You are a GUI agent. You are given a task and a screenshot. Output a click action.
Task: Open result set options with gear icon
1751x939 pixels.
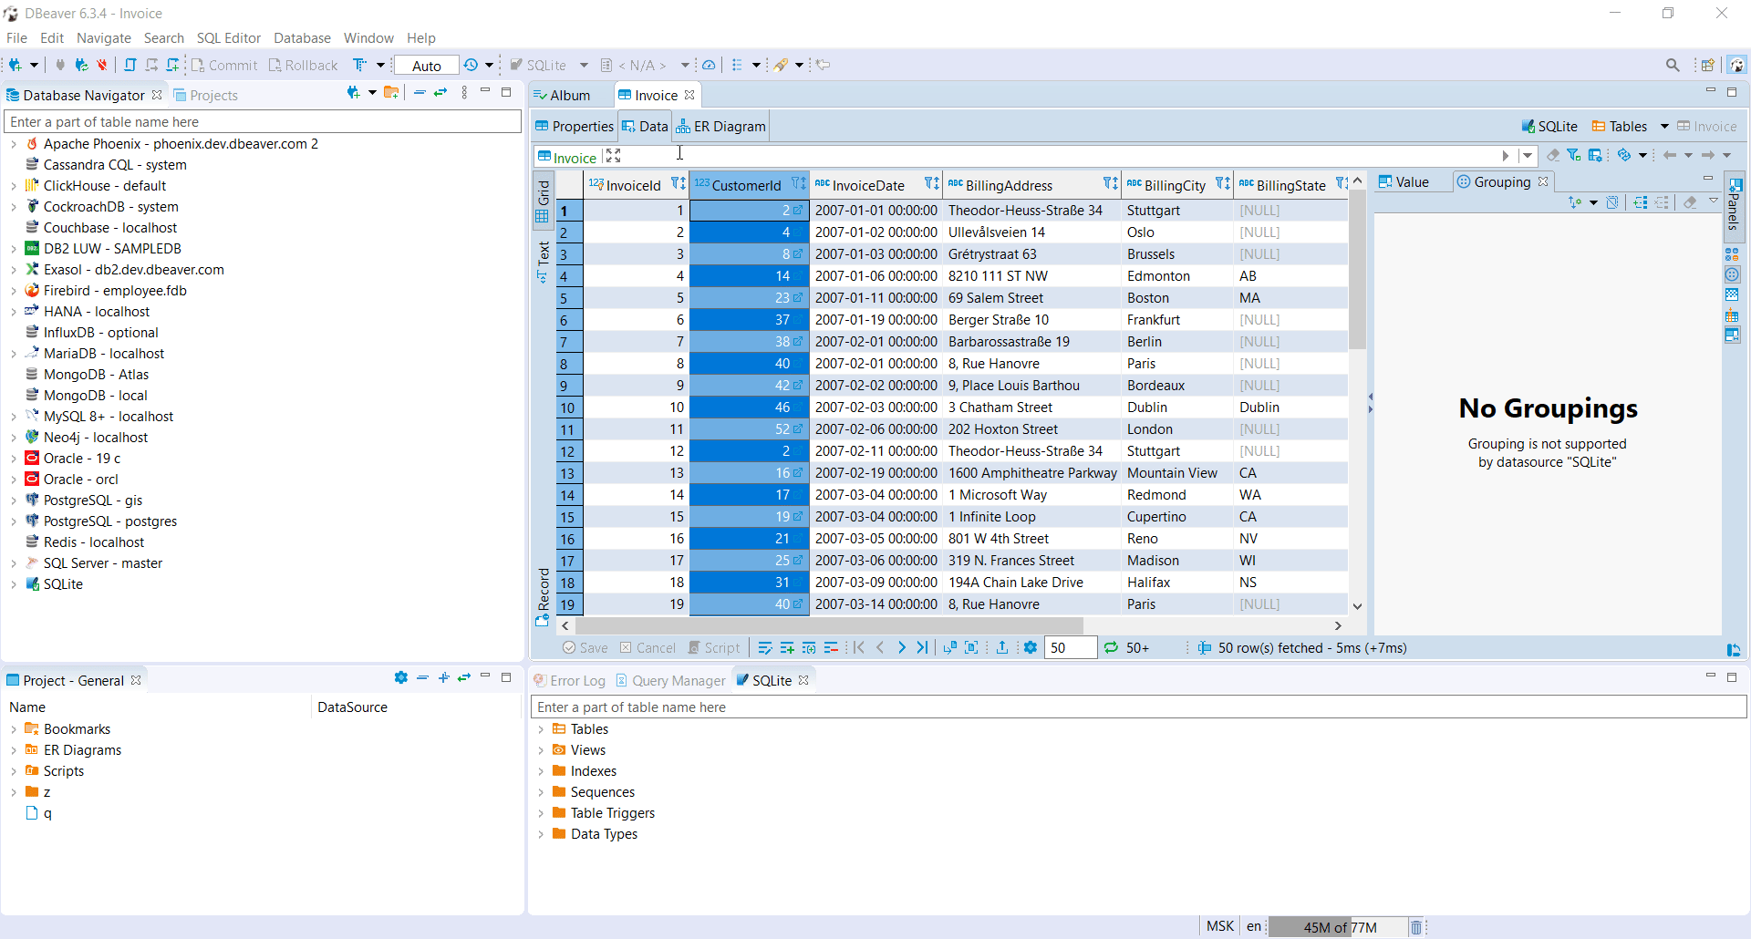(x=1031, y=647)
